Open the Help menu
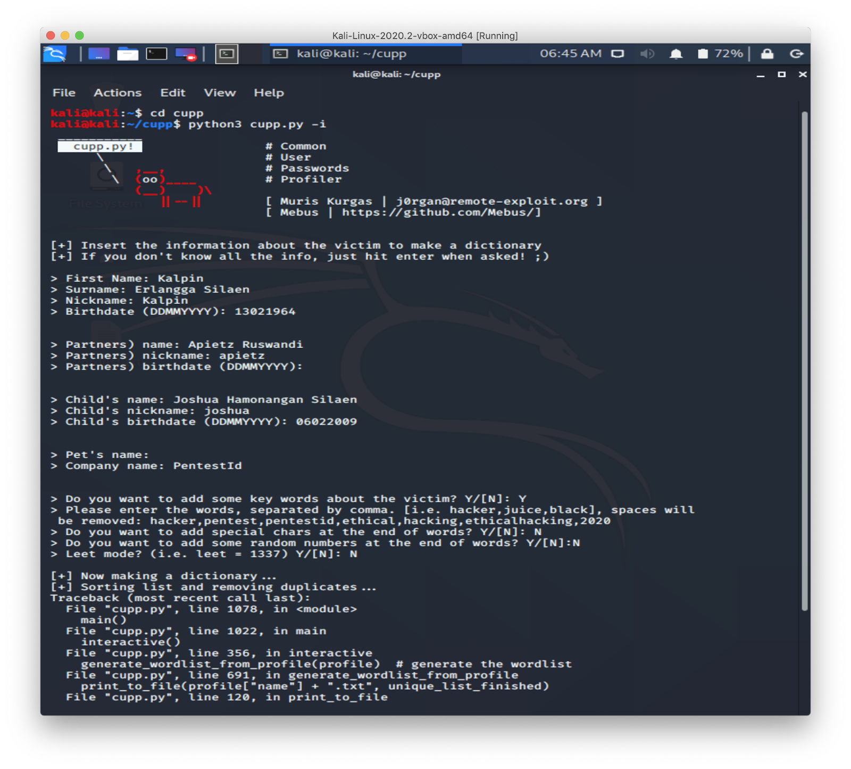The image size is (851, 769). (x=269, y=93)
